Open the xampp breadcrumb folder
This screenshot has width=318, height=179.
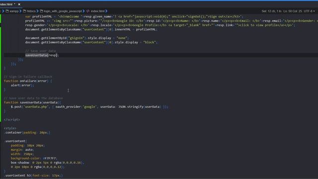click(x=14, y=11)
